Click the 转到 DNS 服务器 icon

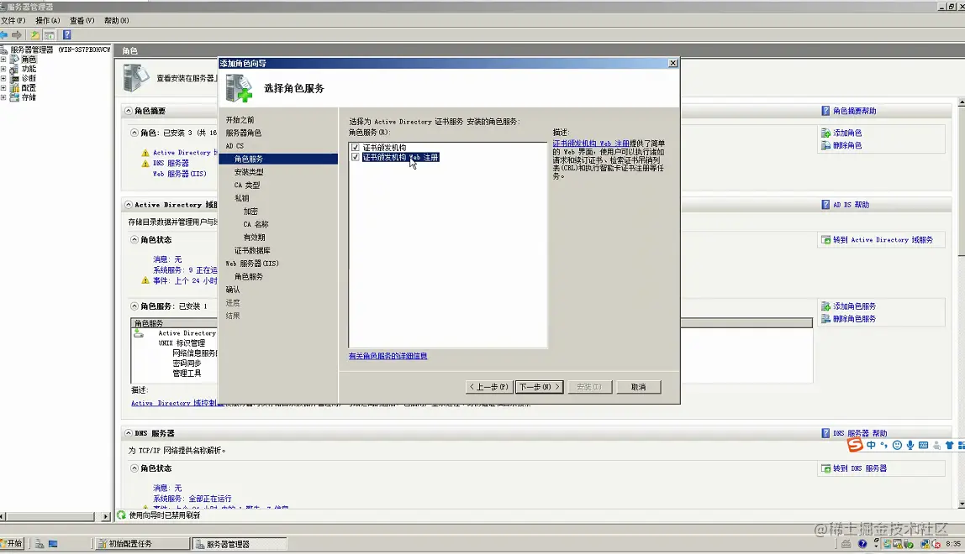coord(826,468)
